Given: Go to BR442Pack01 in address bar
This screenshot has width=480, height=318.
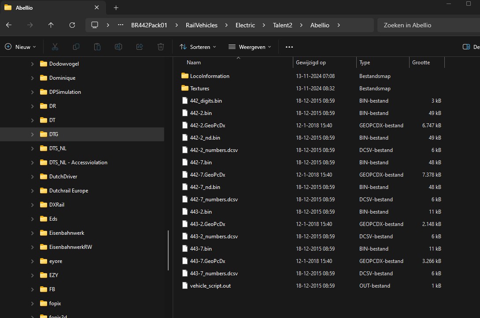Looking at the screenshot, I should (x=149, y=25).
